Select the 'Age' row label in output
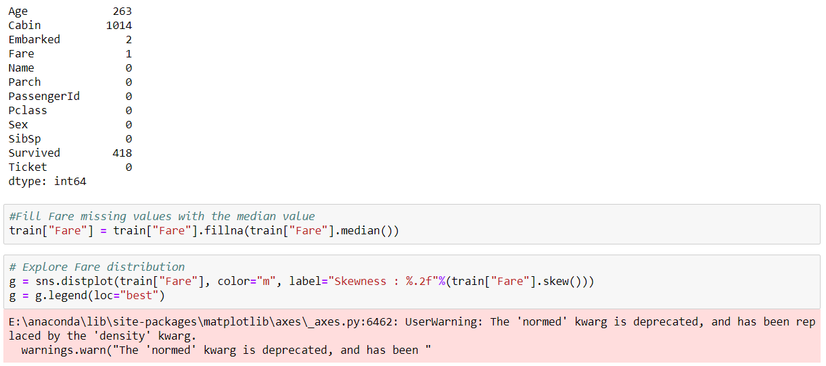 18,11
